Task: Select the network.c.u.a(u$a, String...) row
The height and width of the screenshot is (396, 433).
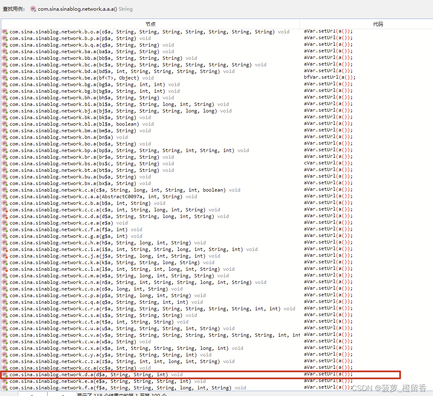Action: pyautogui.click(x=217, y=329)
